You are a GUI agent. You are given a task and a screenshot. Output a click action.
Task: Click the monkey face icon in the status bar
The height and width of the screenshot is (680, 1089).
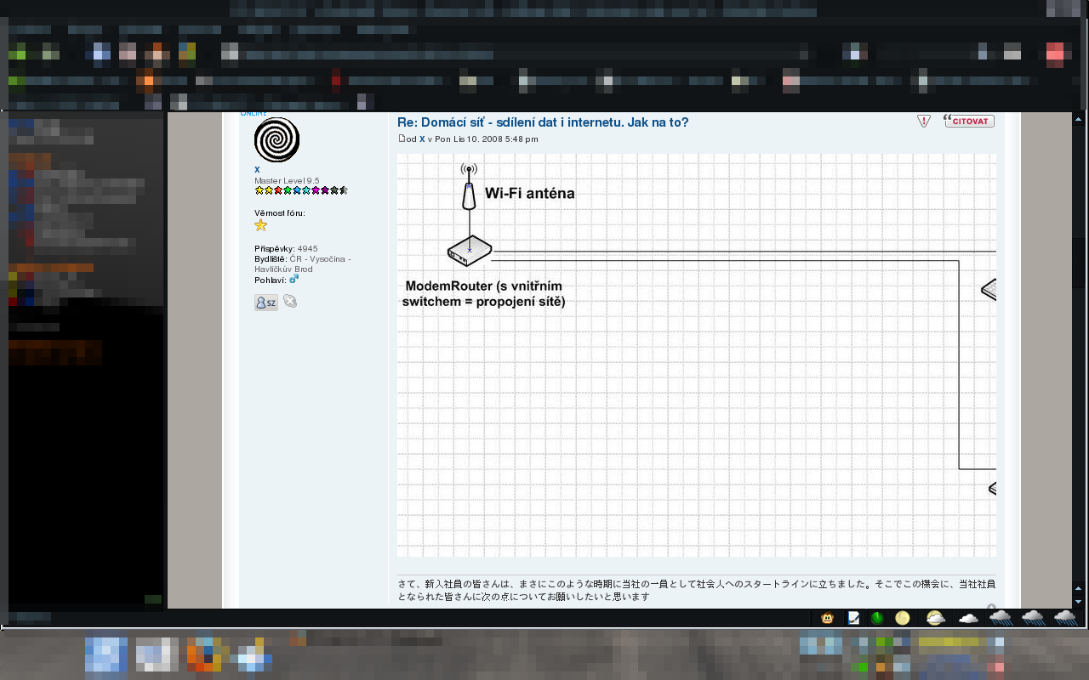click(x=827, y=618)
